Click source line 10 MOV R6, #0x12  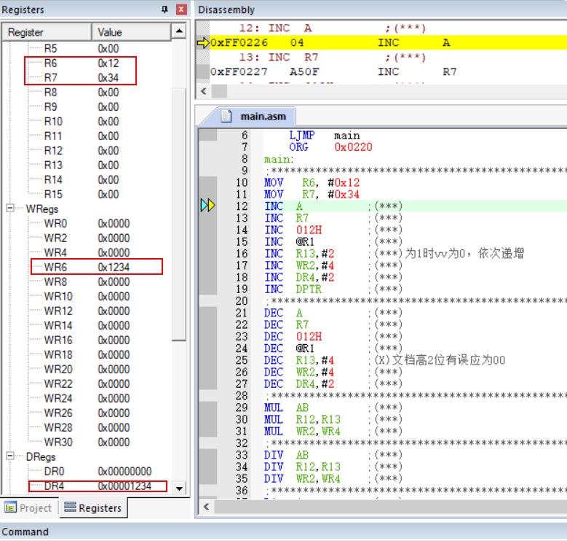pyautogui.click(x=312, y=182)
